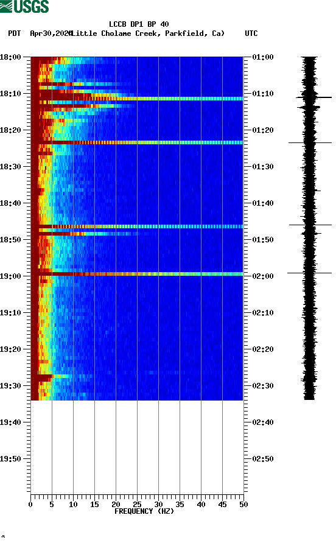Click the waveform spike near 01:23 UTC
Screen dimensions: 336x543
click(310, 142)
